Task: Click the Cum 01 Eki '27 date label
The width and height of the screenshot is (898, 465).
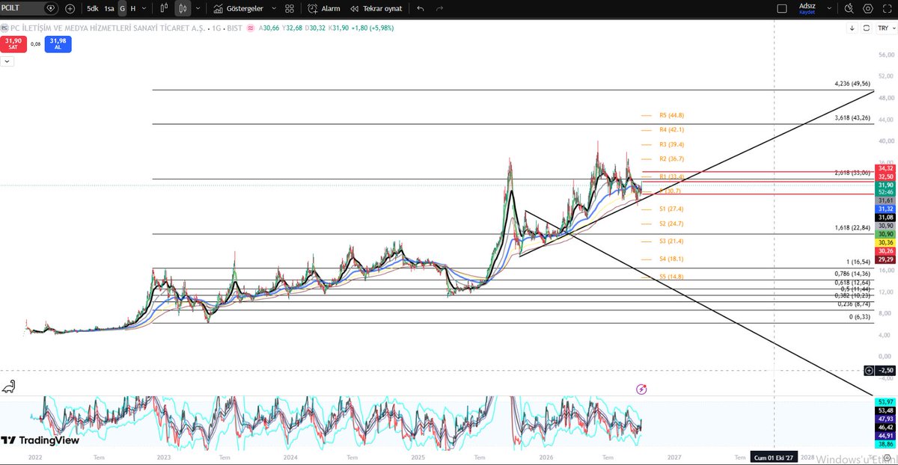Action: pyautogui.click(x=774, y=457)
